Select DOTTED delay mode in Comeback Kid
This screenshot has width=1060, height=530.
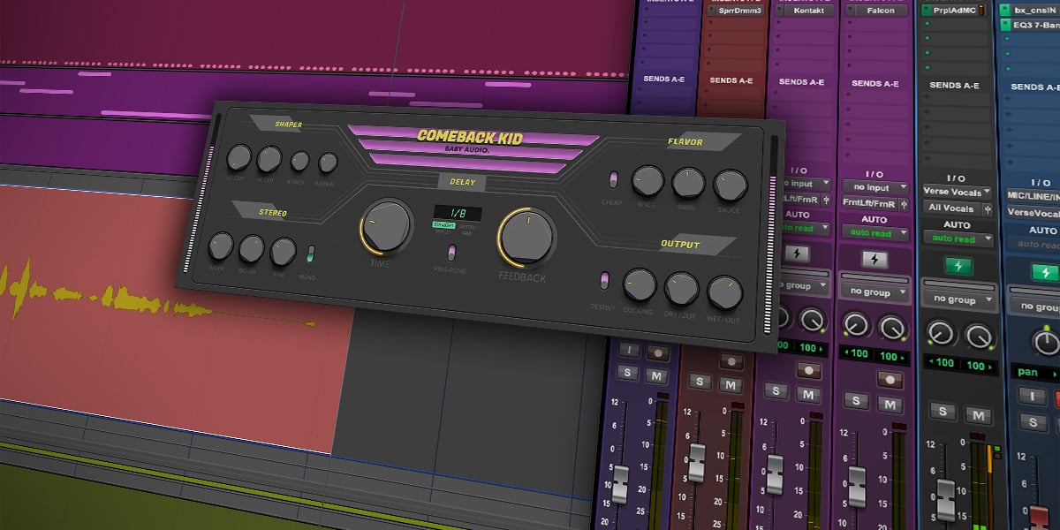[467, 226]
